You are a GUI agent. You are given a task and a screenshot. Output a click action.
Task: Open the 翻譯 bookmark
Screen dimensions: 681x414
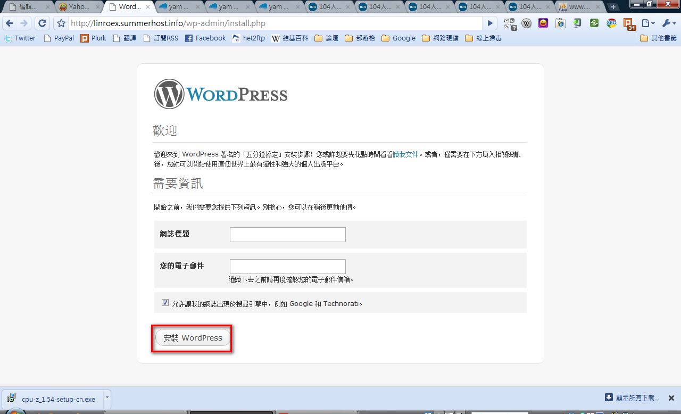pos(125,38)
